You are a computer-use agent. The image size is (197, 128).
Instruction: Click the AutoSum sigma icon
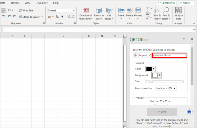[148, 8]
